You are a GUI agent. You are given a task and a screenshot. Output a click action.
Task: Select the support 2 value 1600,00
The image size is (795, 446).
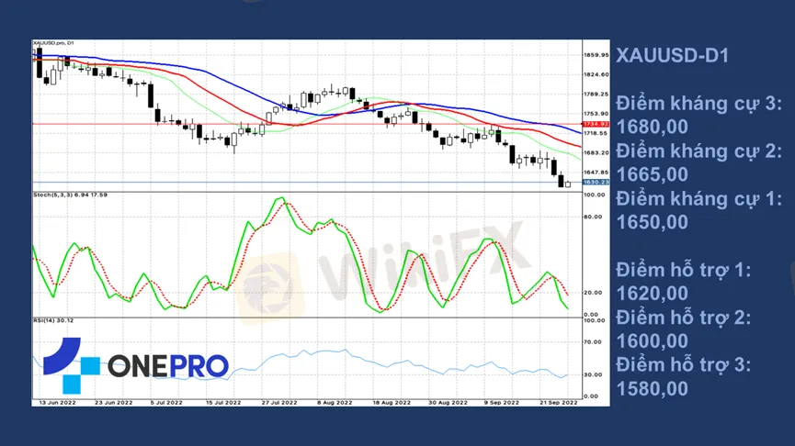tap(652, 340)
